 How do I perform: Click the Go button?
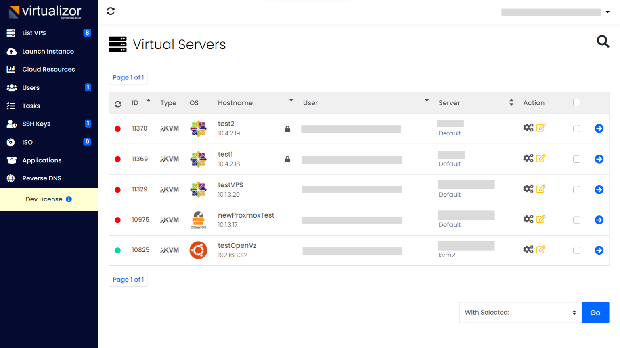[595, 312]
